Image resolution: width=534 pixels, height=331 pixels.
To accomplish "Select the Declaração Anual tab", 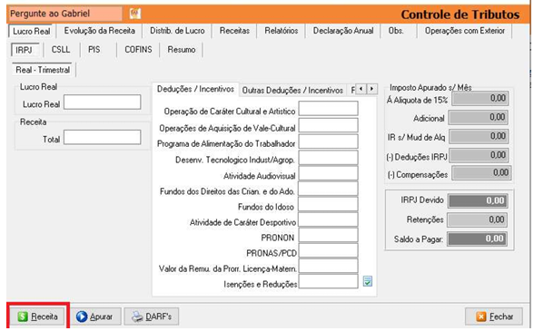I will (x=343, y=31).
